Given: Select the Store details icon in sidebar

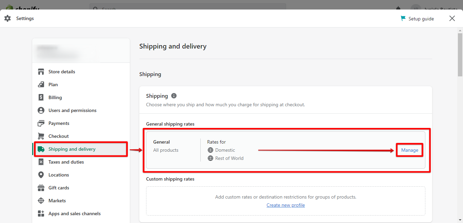Looking at the screenshot, I should (41, 72).
